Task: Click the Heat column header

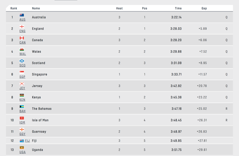Action: point(119,8)
